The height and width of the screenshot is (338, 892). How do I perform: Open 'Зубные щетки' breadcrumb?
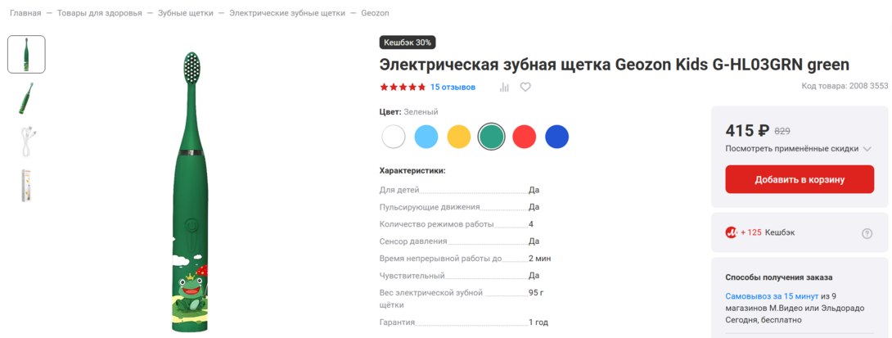click(x=186, y=12)
